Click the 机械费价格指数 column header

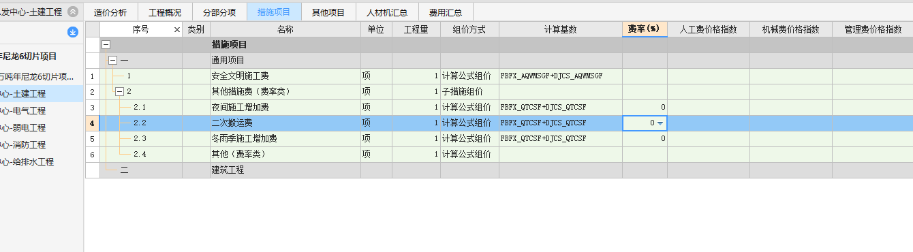point(791,29)
